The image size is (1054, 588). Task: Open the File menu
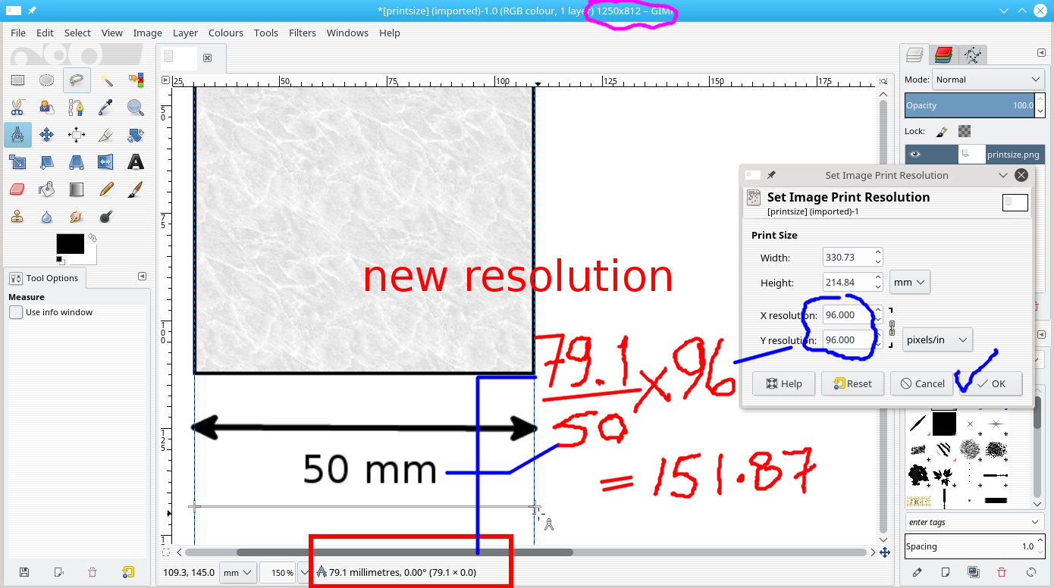coord(18,33)
